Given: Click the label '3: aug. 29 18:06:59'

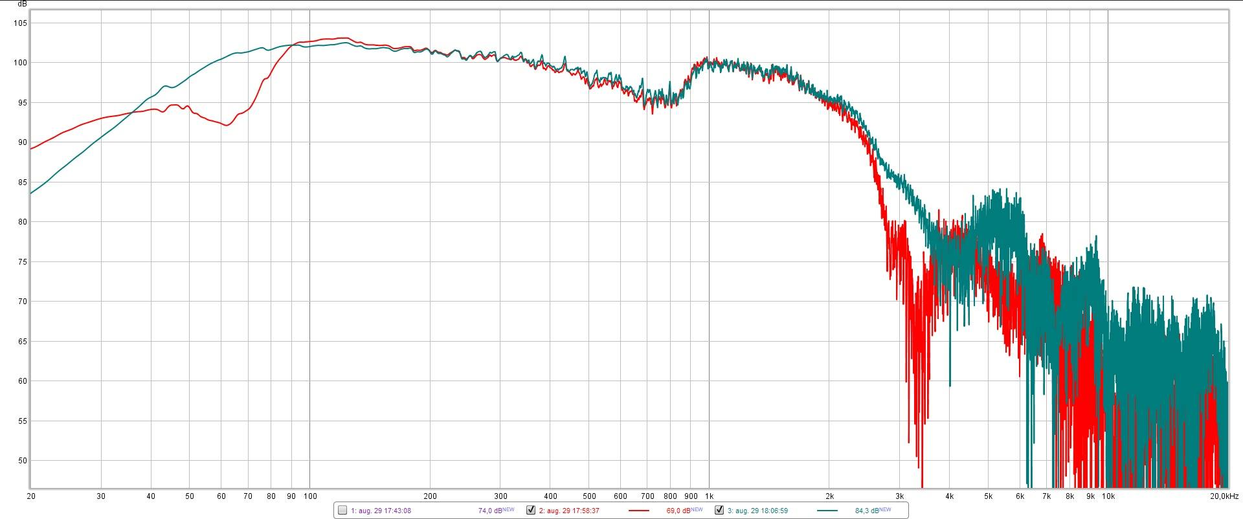Looking at the screenshot, I should 757,511.
